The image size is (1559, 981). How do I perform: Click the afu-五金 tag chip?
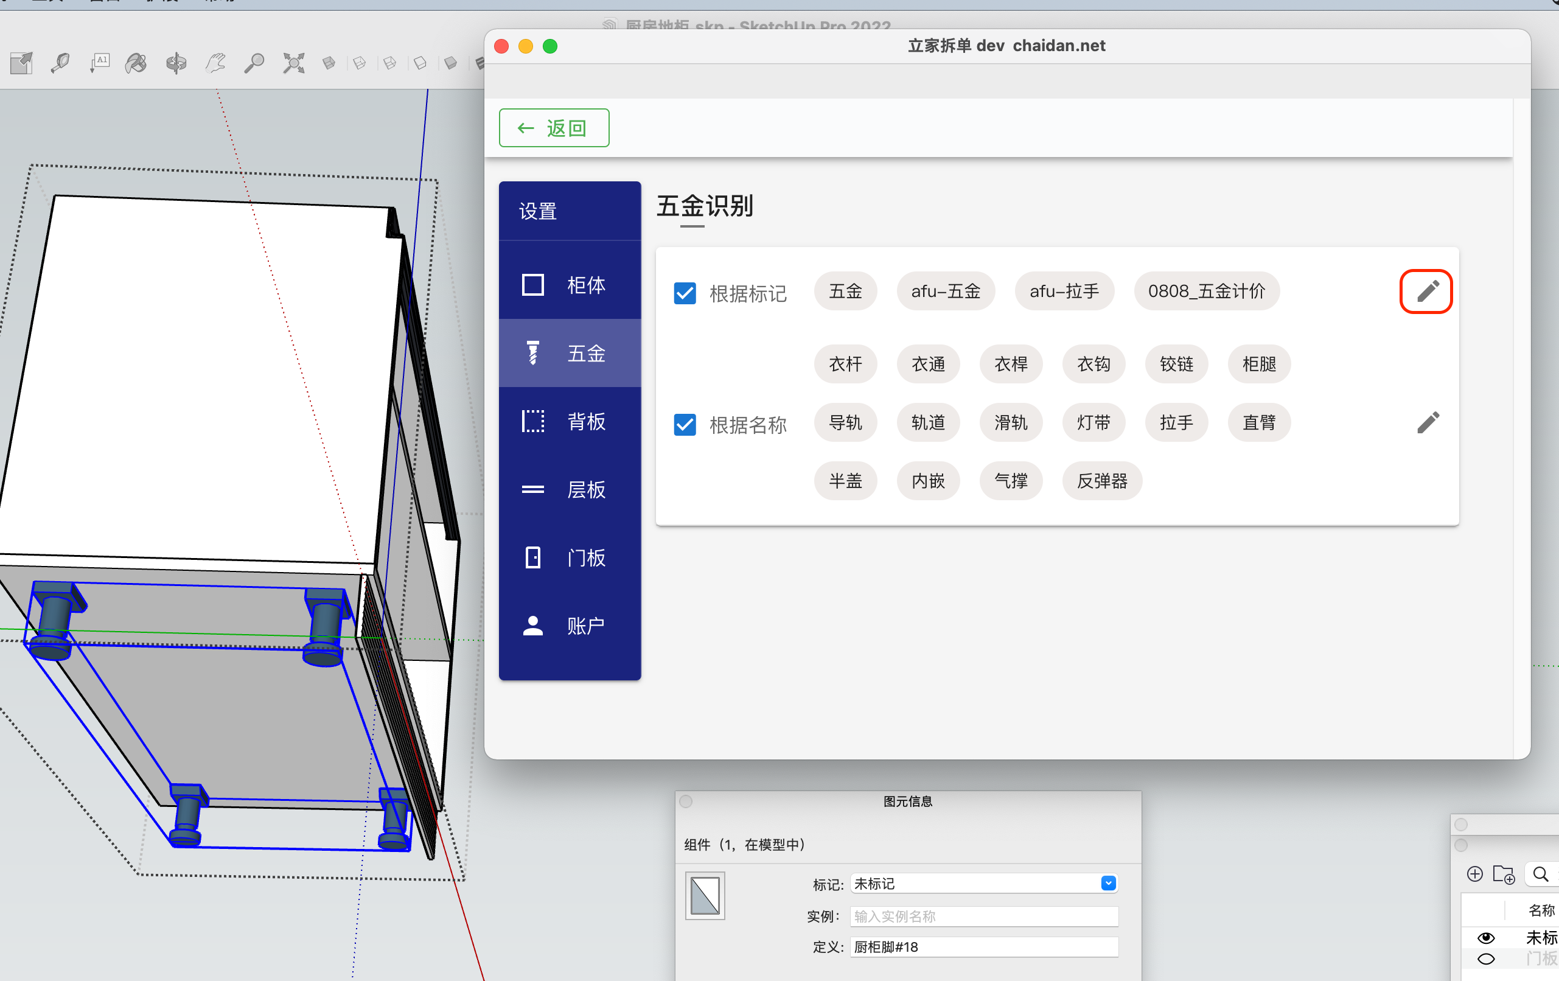point(946,292)
